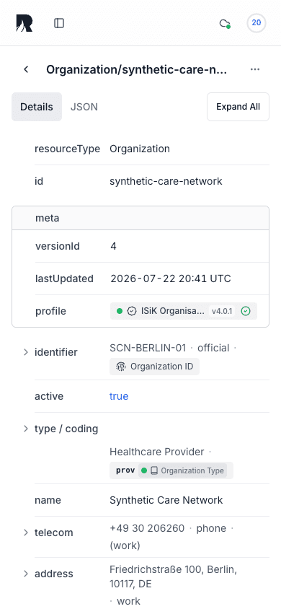Expand the address row

tap(26, 574)
